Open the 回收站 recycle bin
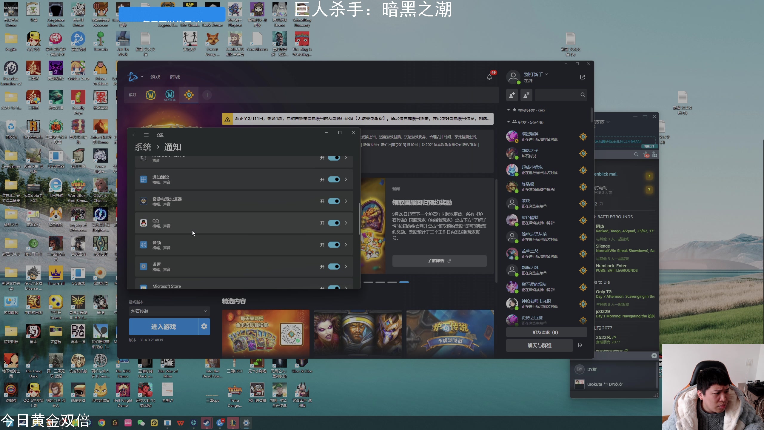This screenshot has height=430, width=764. pyautogui.click(x=11, y=129)
